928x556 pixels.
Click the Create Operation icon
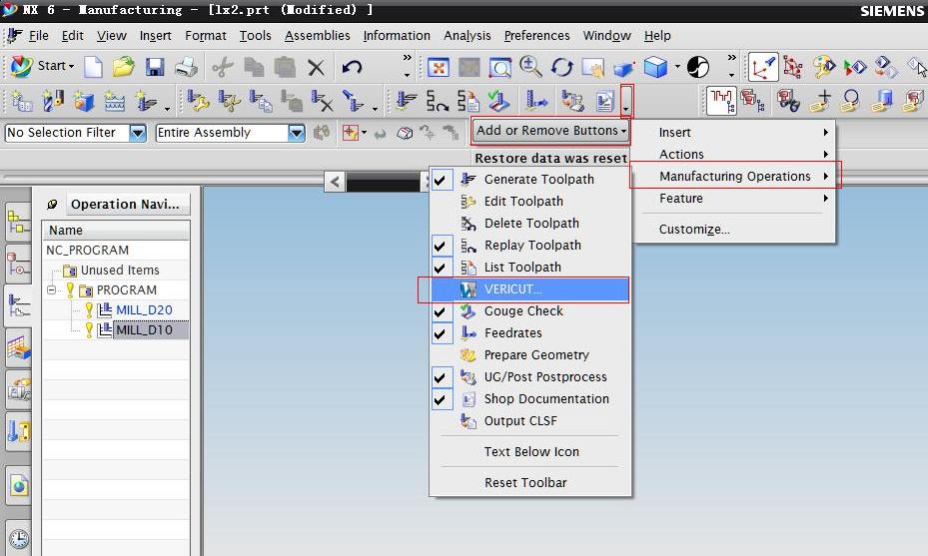pyautogui.click(x=146, y=101)
